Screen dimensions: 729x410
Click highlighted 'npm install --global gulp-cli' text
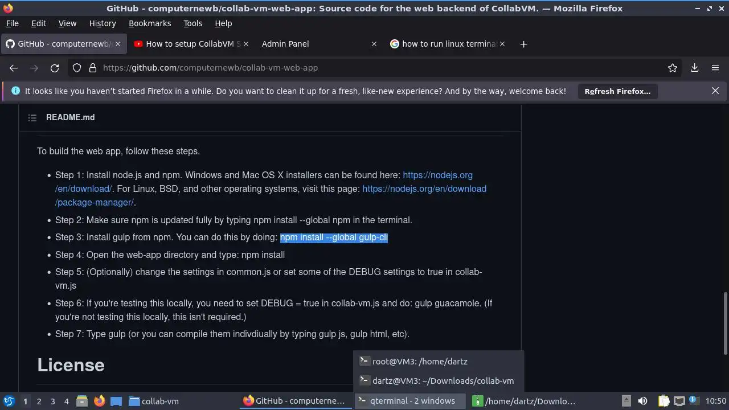point(334,237)
